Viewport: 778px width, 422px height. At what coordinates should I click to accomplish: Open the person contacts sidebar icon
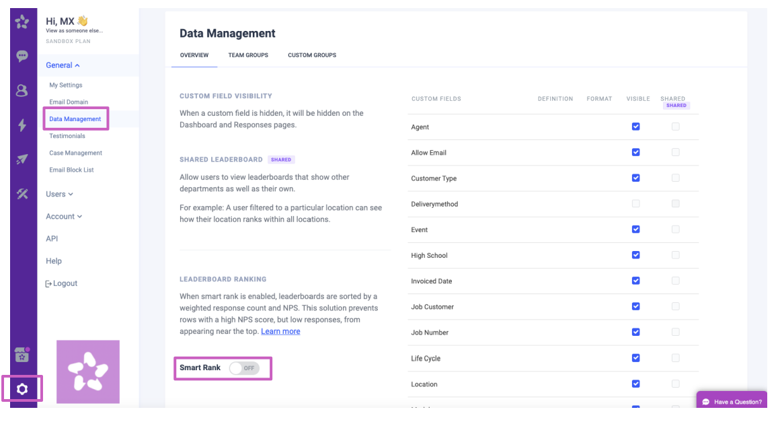point(22,90)
